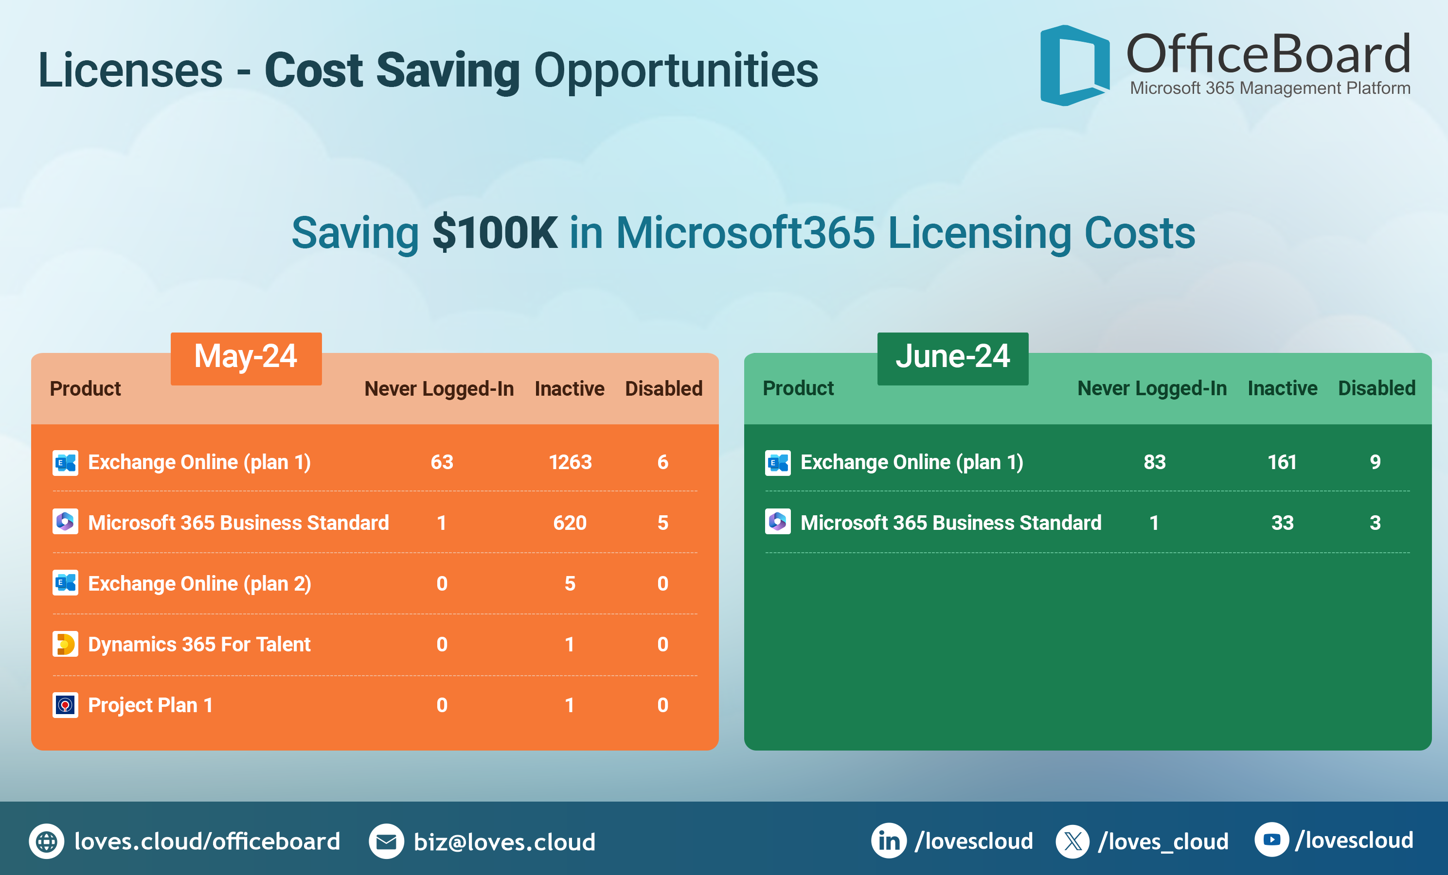Viewport: 1448px width, 875px height.
Task: Click the Dynamics 365 For Talent icon
Action: point(65,644)
